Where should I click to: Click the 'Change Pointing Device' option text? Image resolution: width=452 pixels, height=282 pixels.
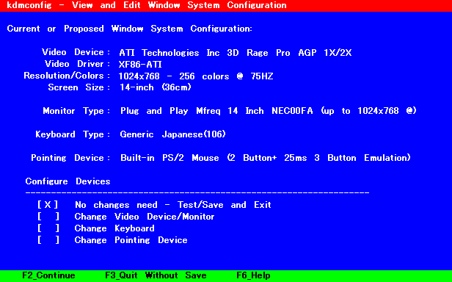pyautogui.click(x=131, y=240)
